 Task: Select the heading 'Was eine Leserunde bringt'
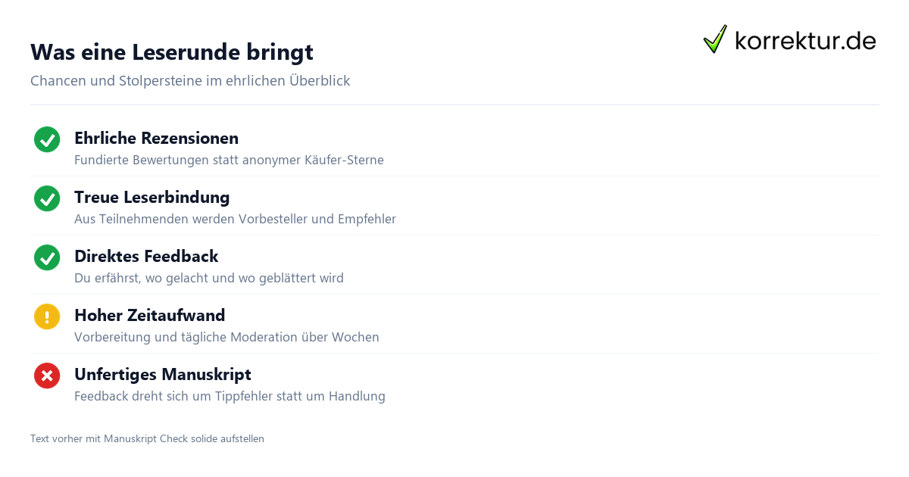(172, 52)
